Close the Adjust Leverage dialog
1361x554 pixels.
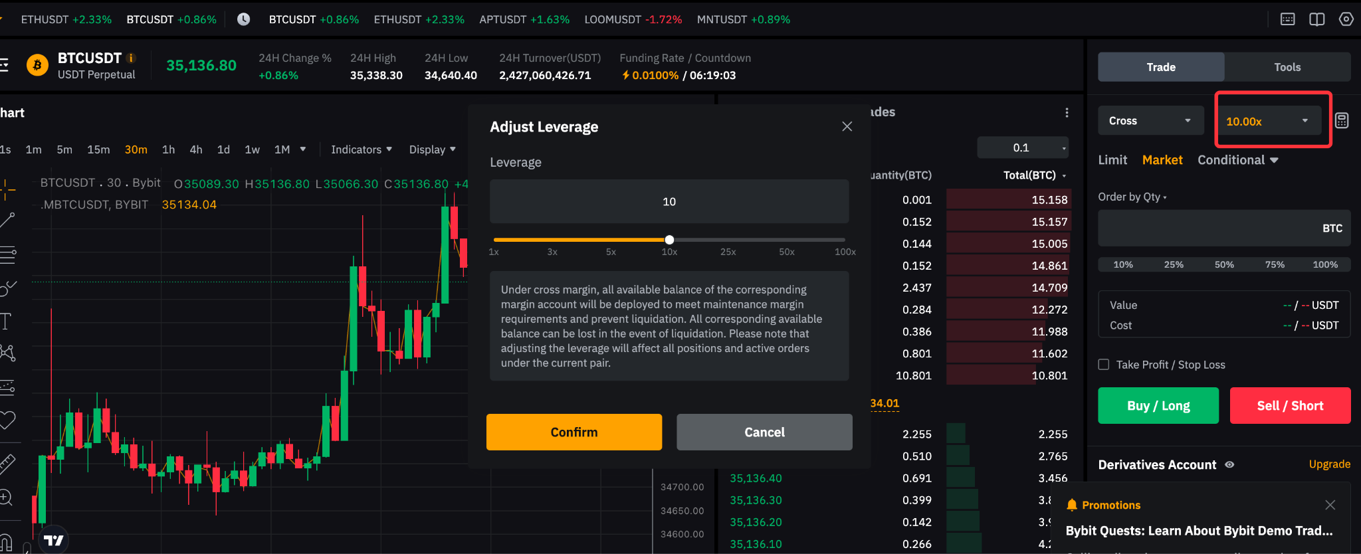point(847,126)
